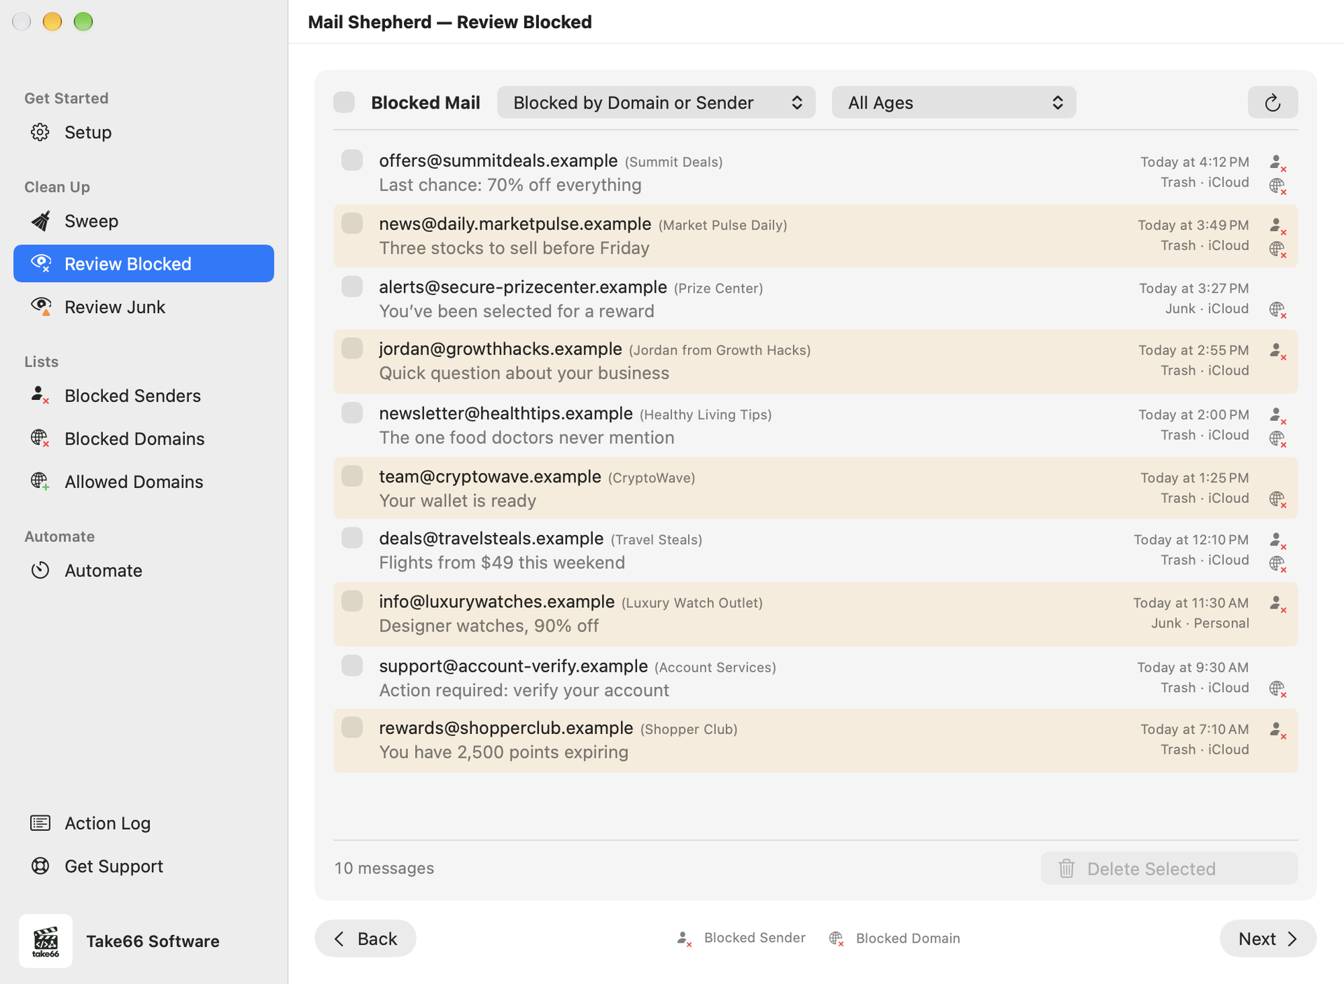Check the rewards@shopperclub.example message
This screenshot has height=984, width=1344.
coord(352,727)
